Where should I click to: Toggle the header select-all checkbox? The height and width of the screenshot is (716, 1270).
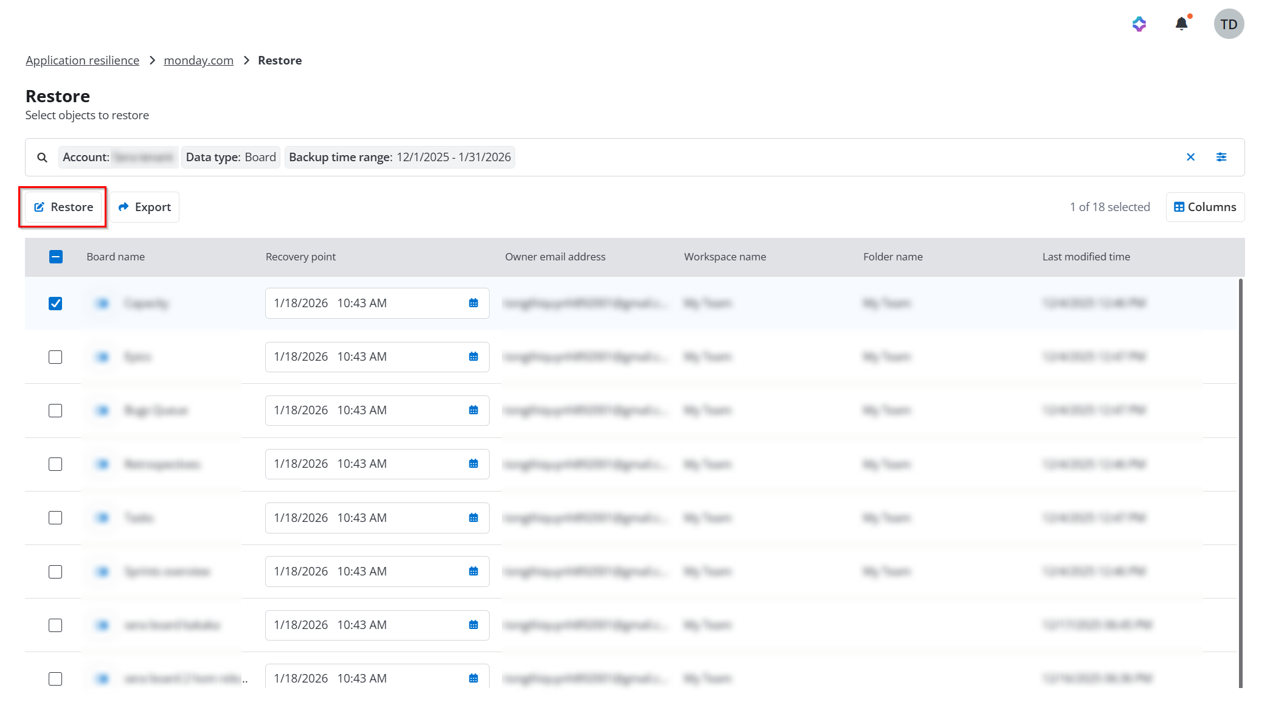(55, 257)
